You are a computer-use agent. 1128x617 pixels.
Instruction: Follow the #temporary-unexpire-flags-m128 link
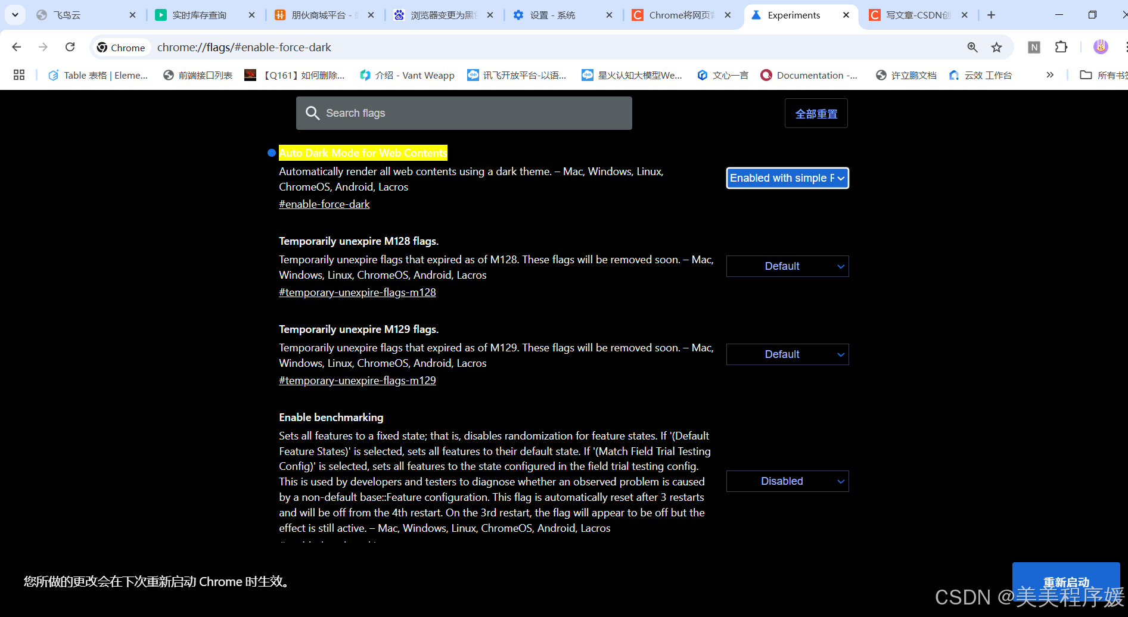click(x=358, y=292)
